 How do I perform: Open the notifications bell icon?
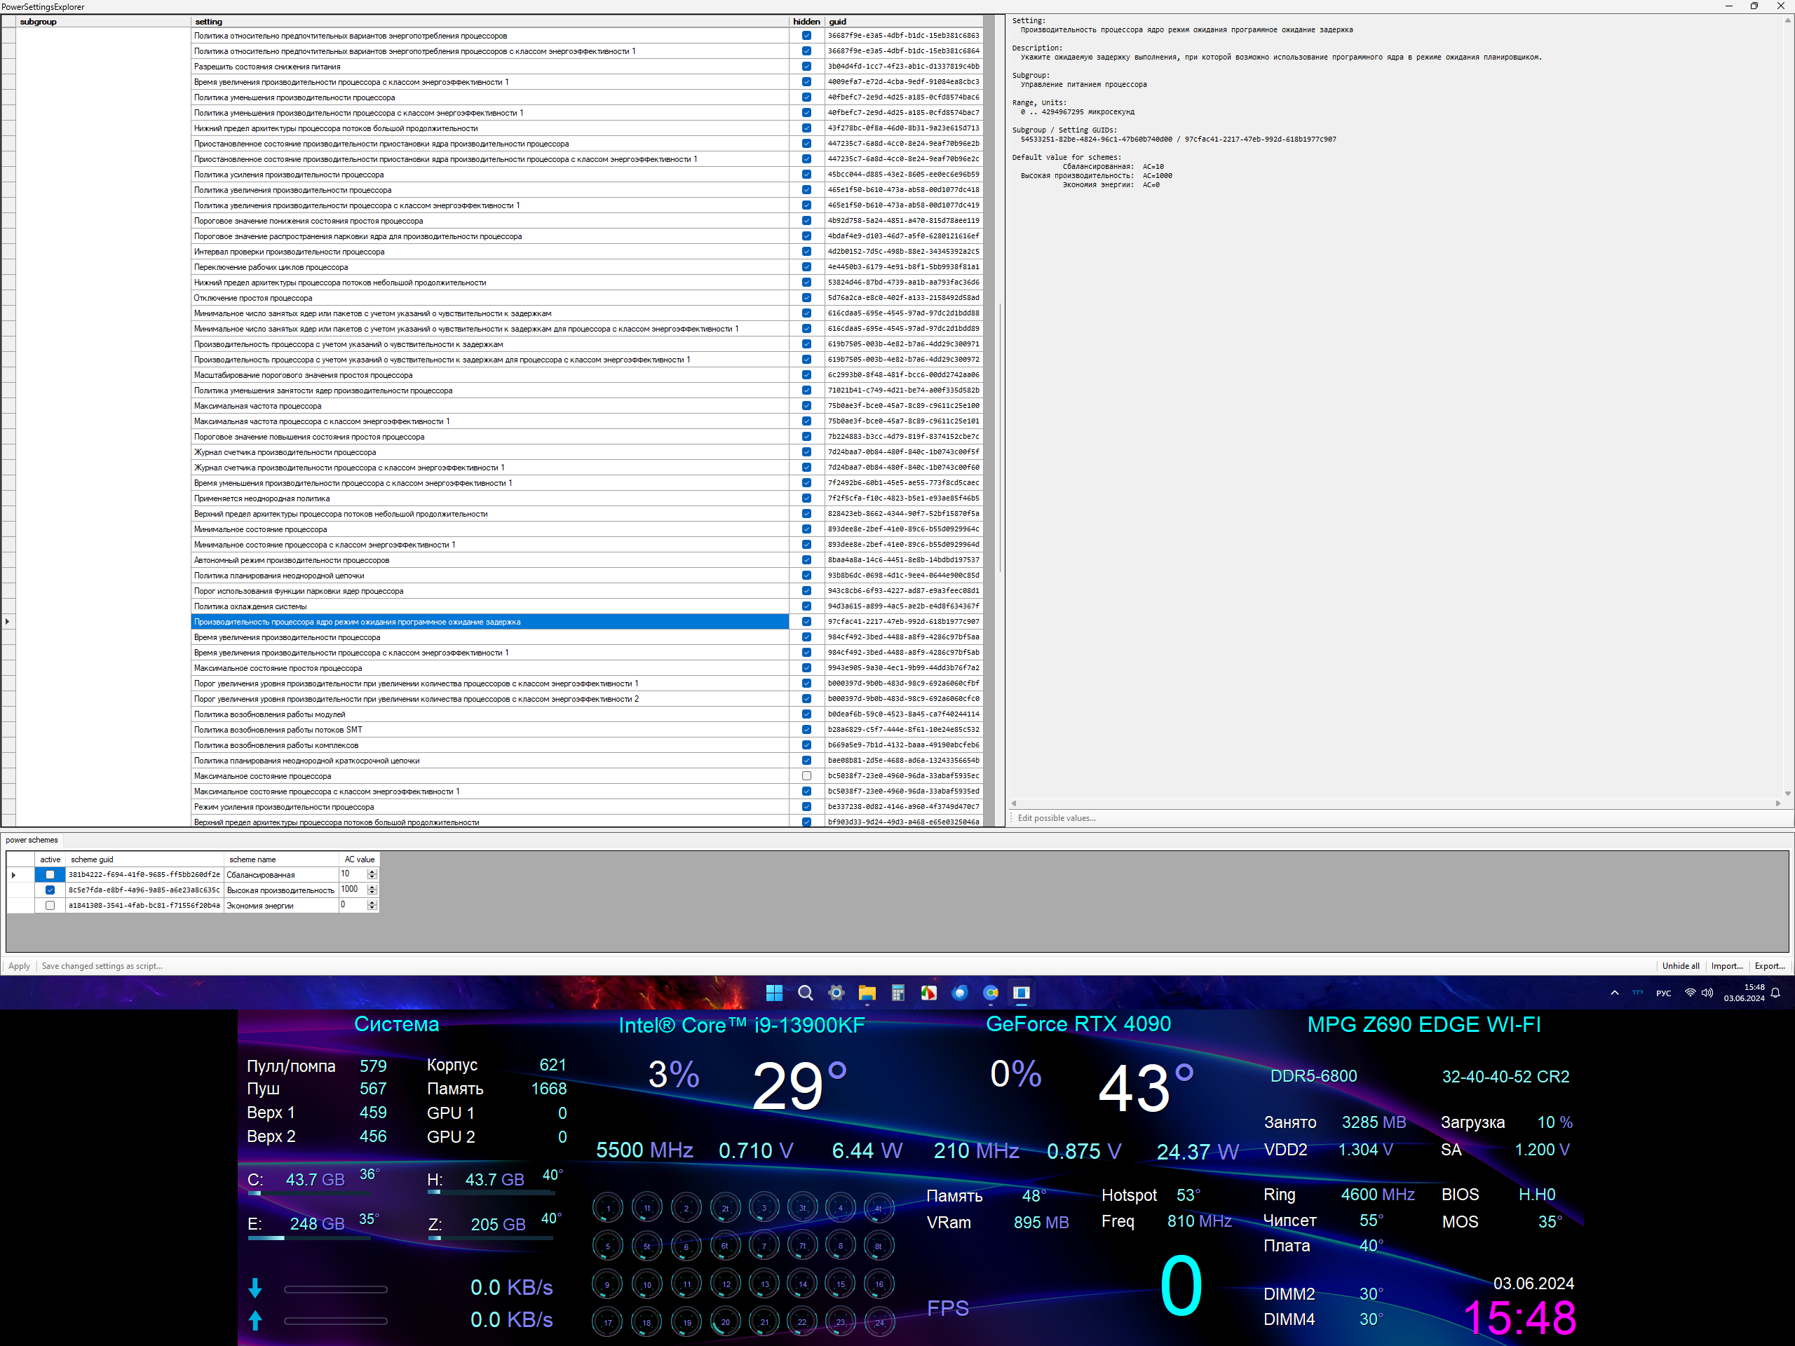[1775, 993]
